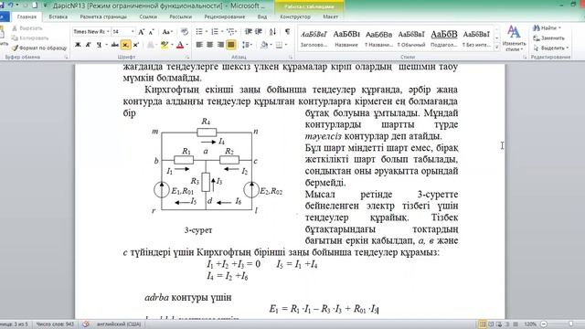Click the 120% zoom level

pos(530,324)
